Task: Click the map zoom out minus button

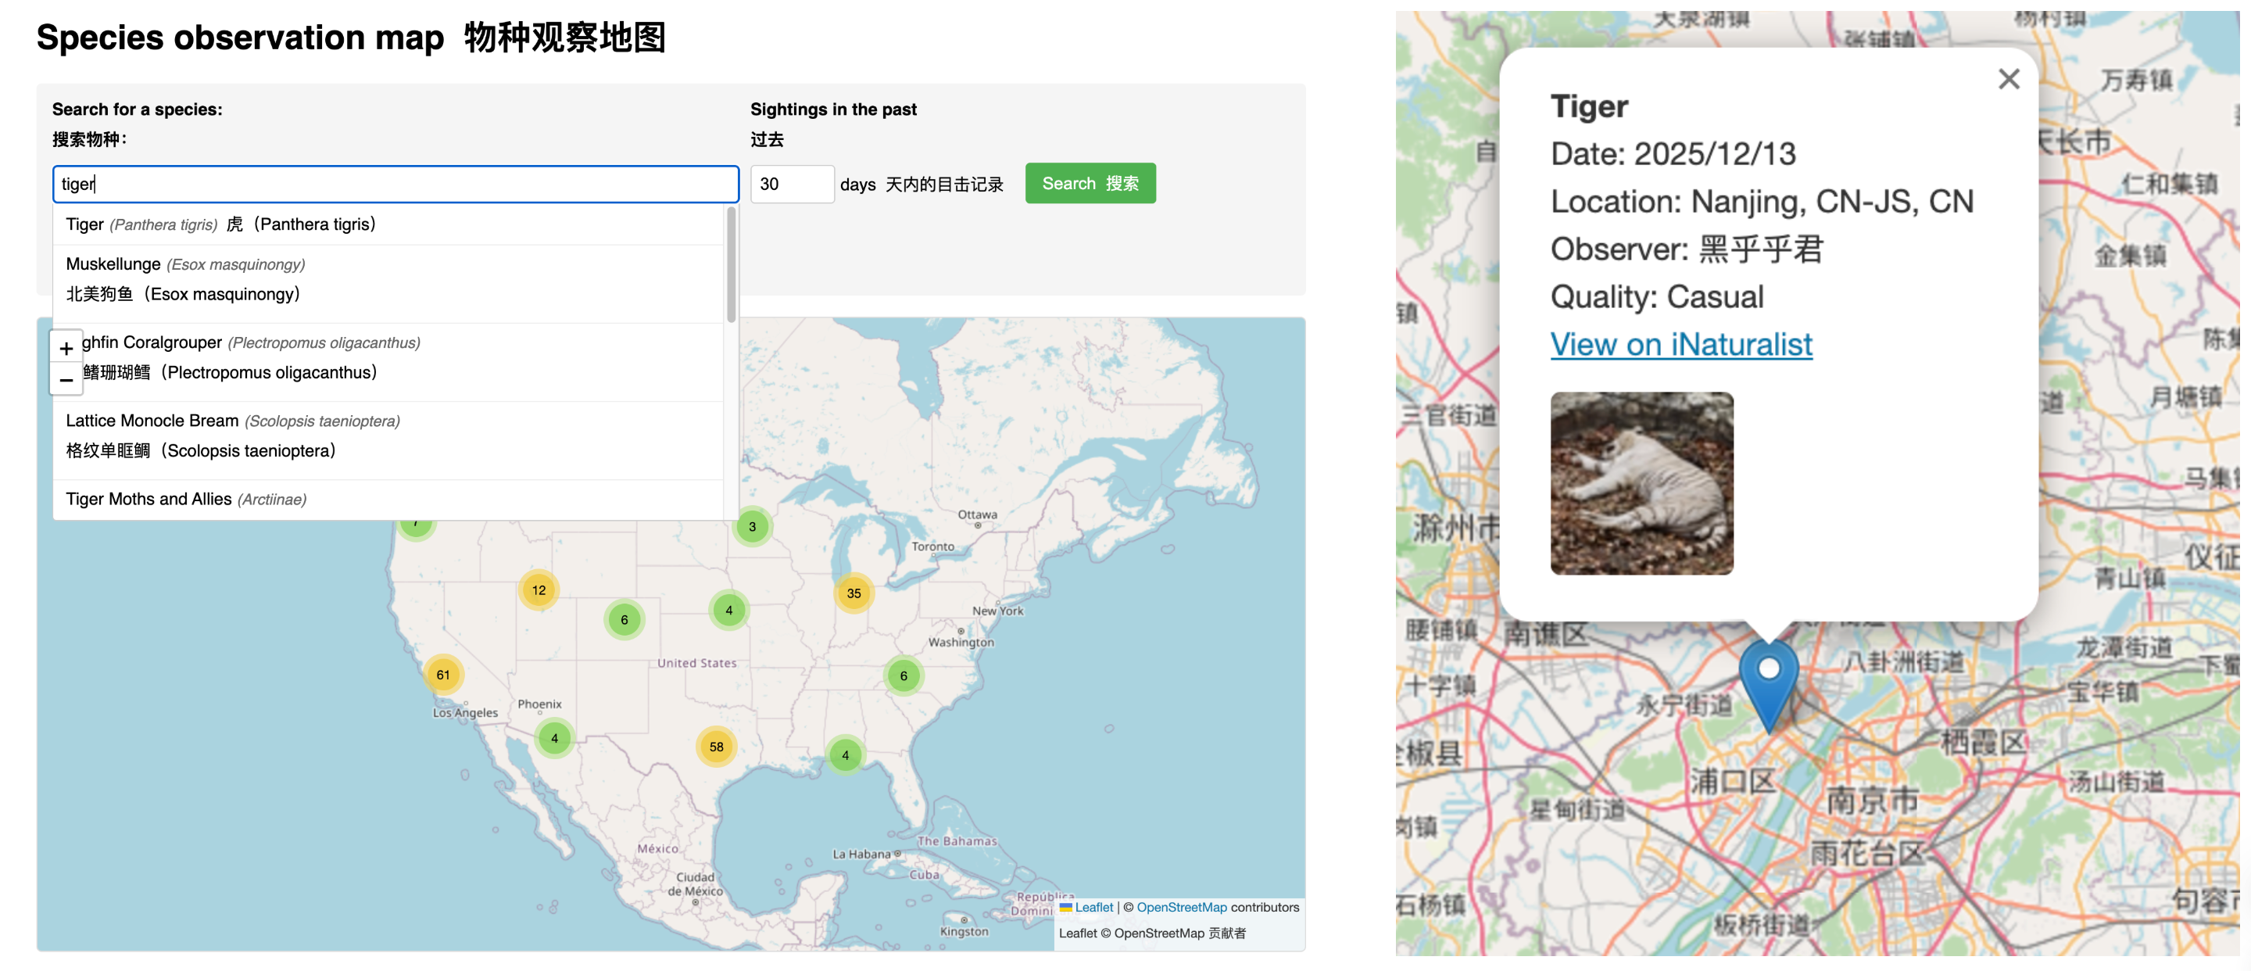Action: coord(66,380)
